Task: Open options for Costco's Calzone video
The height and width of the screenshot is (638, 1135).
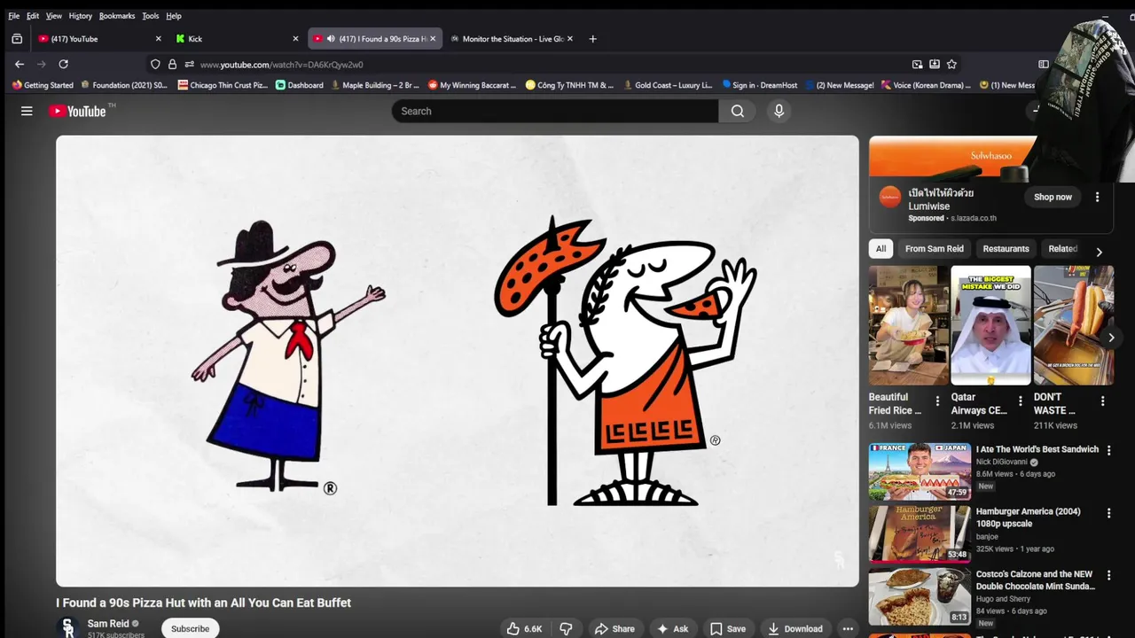Action: coord(1108,575)
